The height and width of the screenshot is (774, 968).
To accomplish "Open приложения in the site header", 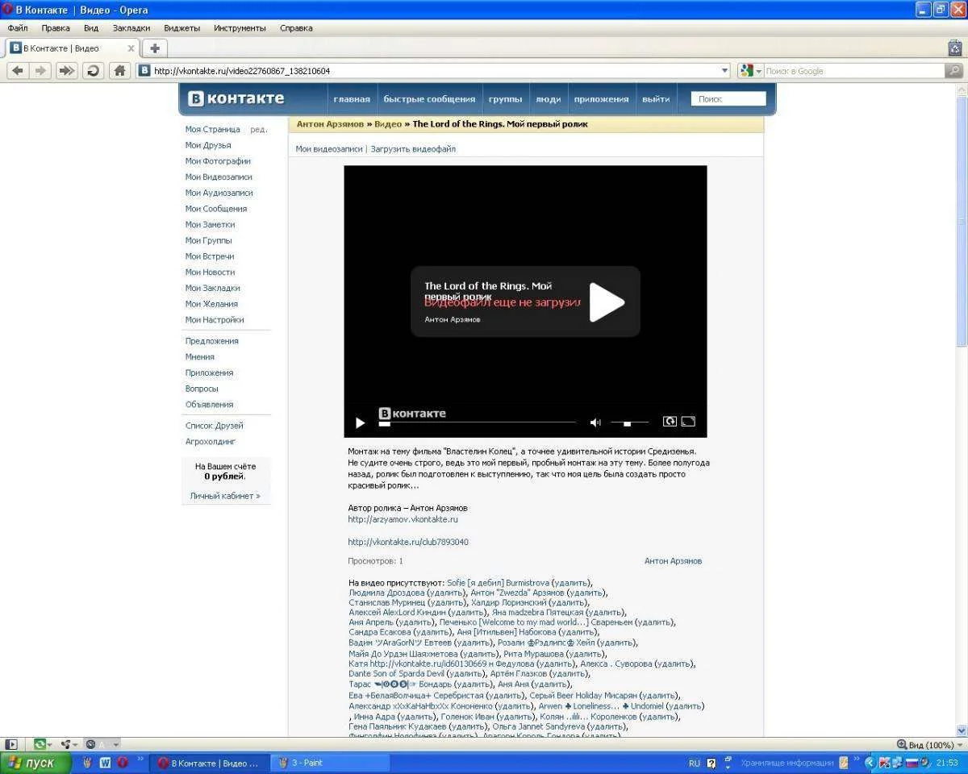I will coord(601,99).
